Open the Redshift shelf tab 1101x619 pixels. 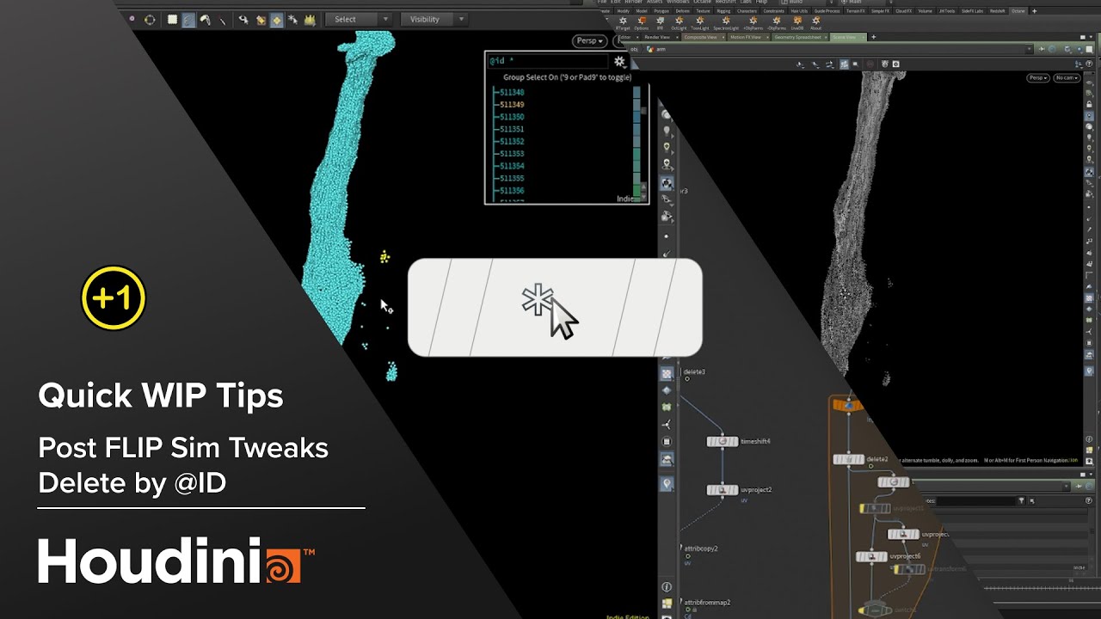coord(997,11)
